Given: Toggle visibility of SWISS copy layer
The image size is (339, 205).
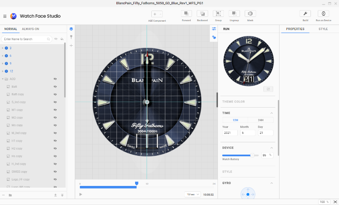Looking at the screenshot, I should pos(55,172).
